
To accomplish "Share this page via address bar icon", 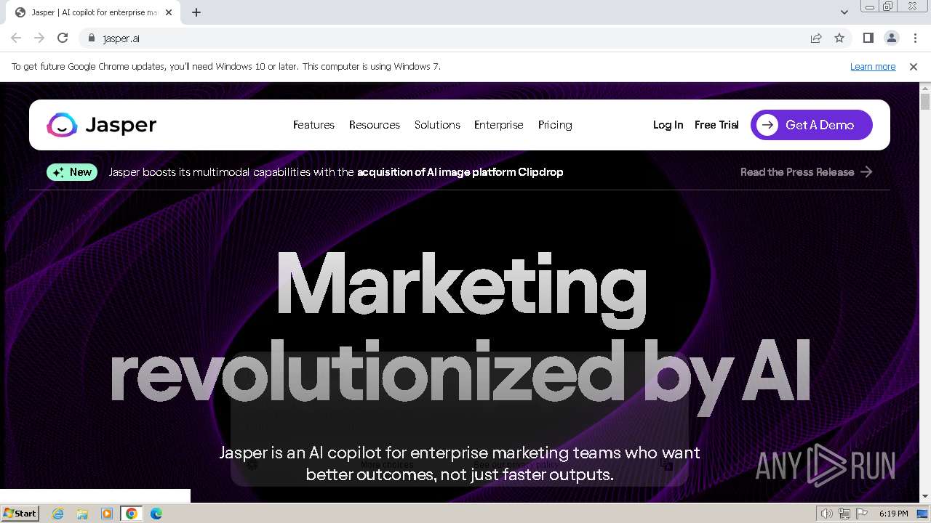I will pos(816,38).
